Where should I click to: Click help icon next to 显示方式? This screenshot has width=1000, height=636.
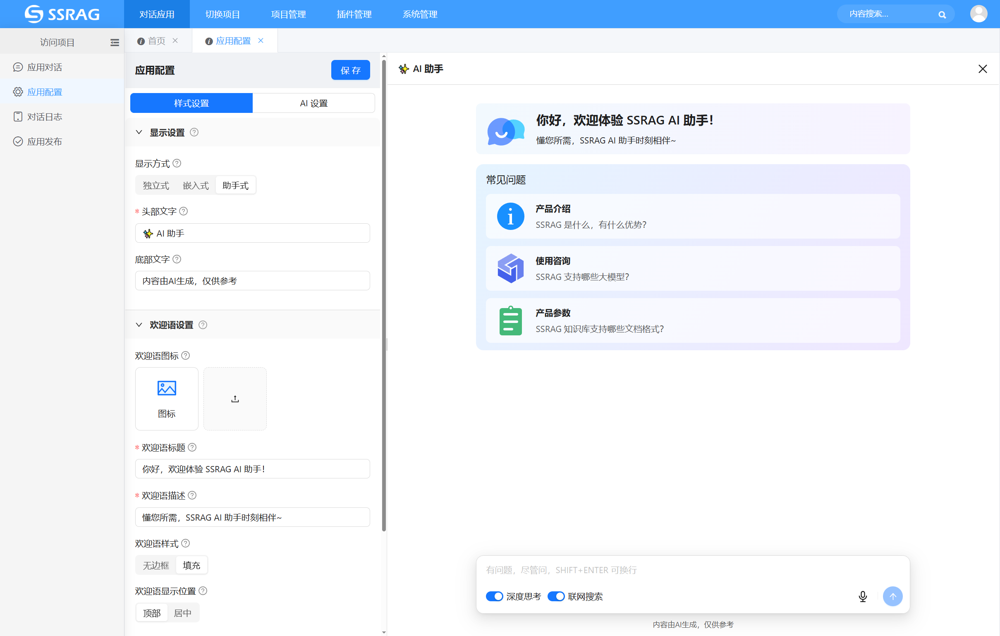[177, 164]
